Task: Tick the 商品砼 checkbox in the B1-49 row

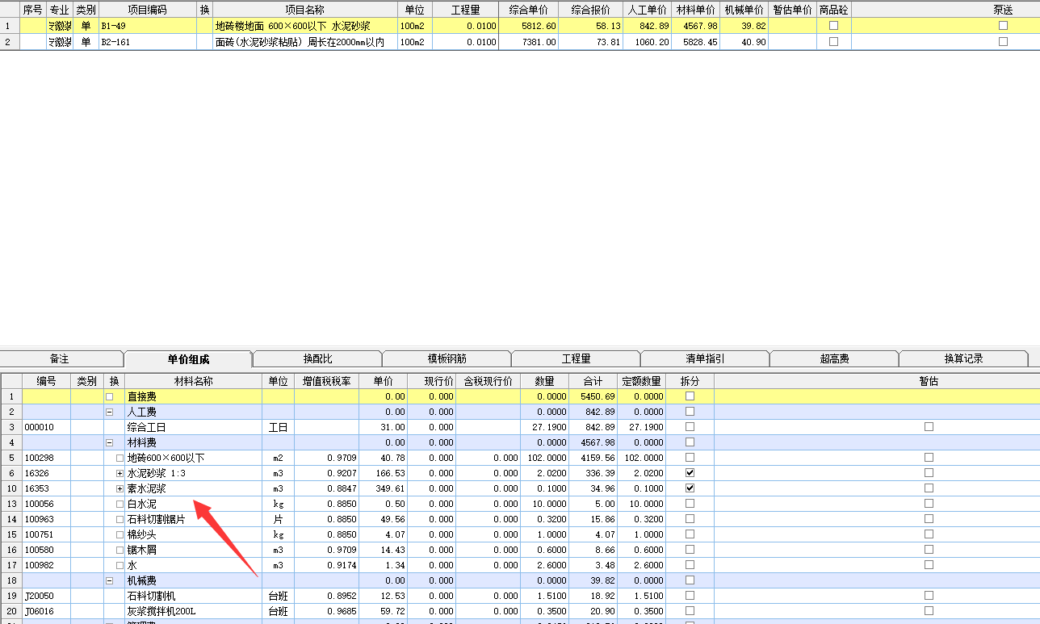Action: (x=833, y=26)
